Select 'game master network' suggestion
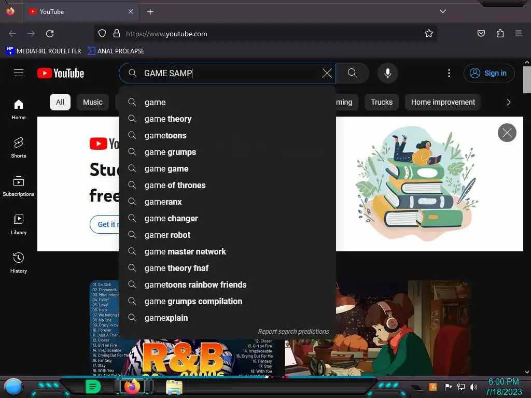This screenshot has height=398, width=531. point(227,251)
